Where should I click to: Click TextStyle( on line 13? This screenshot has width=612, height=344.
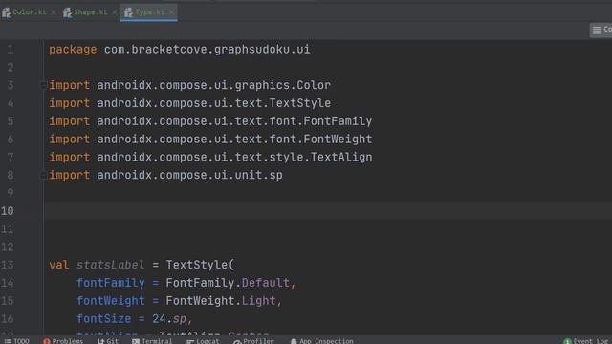pyautogui.click(x=200, y=265)
